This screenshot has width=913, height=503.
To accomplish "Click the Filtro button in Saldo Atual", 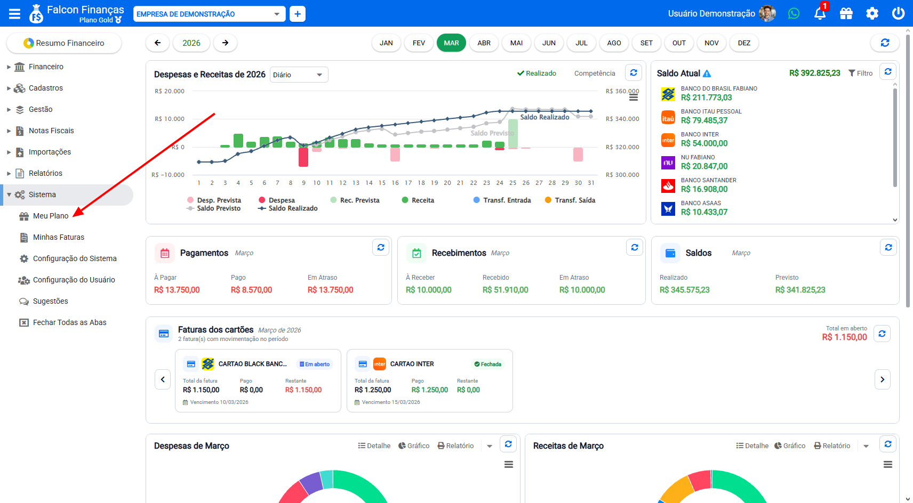I will tap(860, 74).
